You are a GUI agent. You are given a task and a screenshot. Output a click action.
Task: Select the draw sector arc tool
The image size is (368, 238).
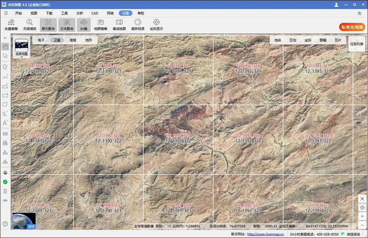(x=5, y=114)
